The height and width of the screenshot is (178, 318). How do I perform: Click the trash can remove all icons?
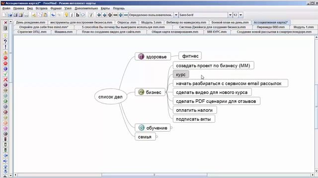[5, 28]
